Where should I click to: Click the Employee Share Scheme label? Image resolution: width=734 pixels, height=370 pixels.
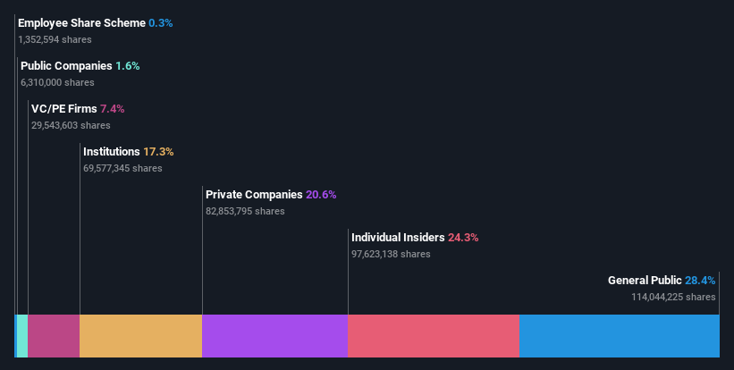click(x=81, y=22)
